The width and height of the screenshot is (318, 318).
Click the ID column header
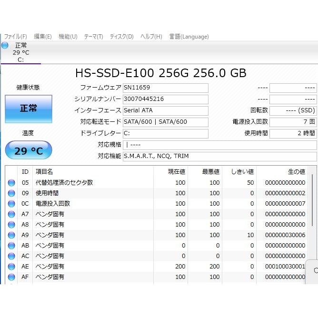pyautogui.click(x=25, y=172)
